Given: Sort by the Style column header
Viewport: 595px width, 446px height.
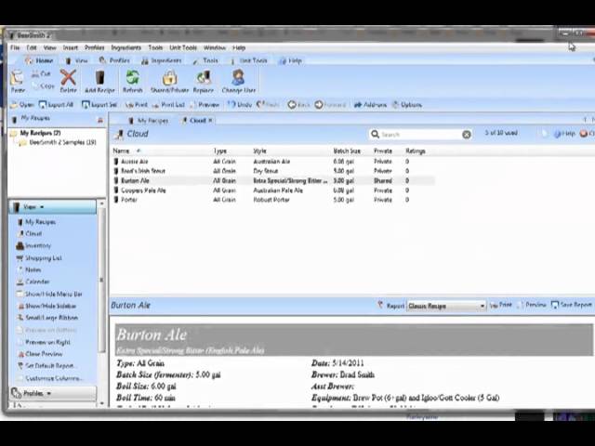Looking at the screenshot, I should click(x=260, y=151).
